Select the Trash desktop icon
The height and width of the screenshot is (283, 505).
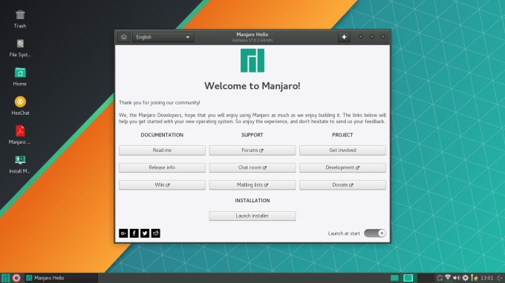pyautogui.click(x=20, y=19)
